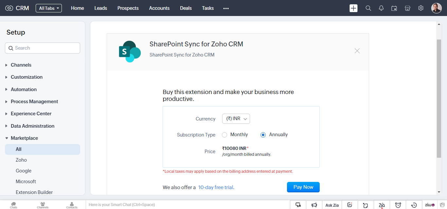Go to the Accounts tab

click(159, 8)
